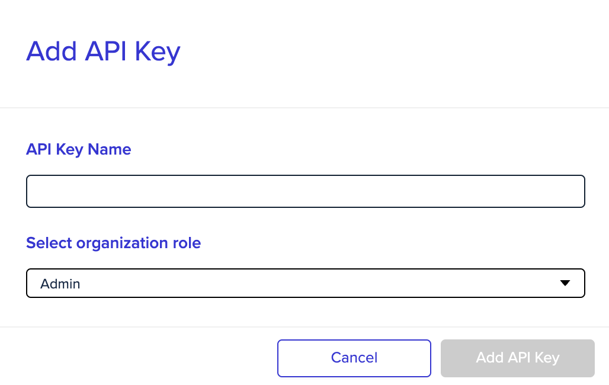609x385 pixels.
Task: Show role options via the down arrow
Action: tap(565, 283)
